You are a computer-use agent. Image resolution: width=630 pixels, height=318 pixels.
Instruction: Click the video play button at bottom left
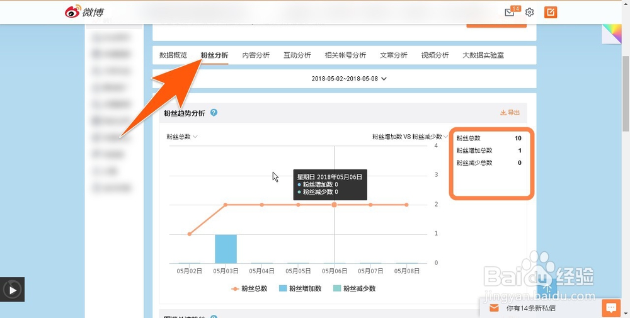(13, 290)
